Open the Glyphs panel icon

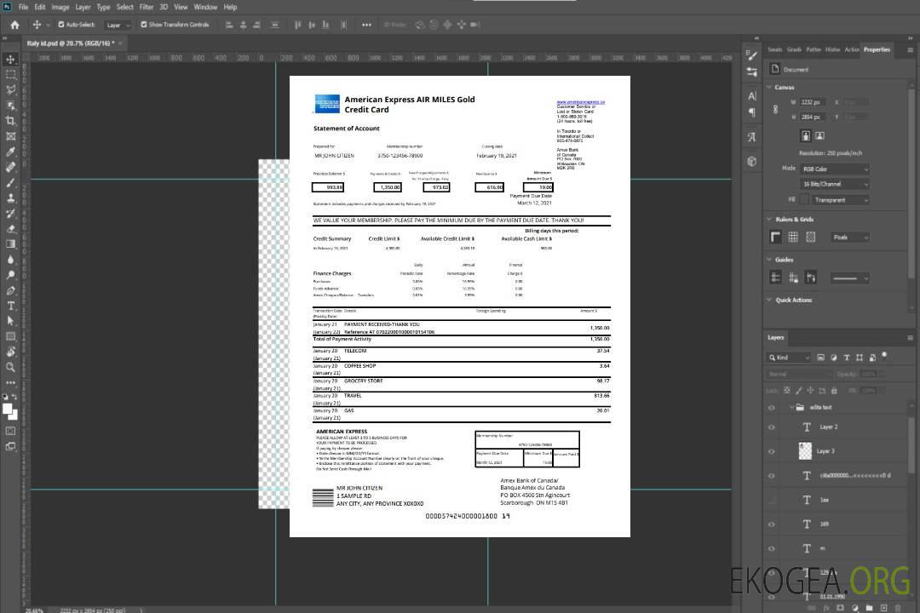(751, 137)
